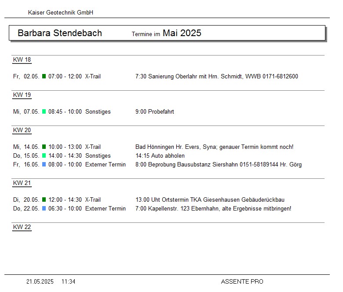
Task: Select the Kapellenstr. 123 Ebernhahn appointment text
Action: click(213, 209)
